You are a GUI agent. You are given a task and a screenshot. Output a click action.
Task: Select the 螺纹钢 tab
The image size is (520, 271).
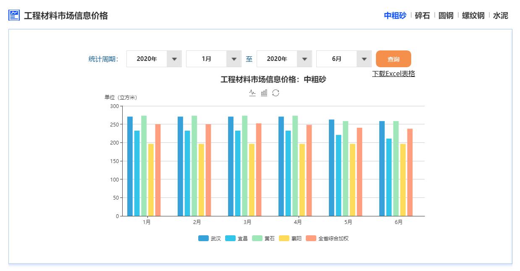(473, 16)
